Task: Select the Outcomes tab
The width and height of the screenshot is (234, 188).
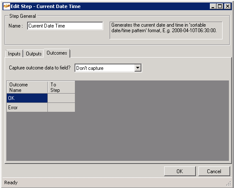Action: pyautogui.click(x=57, y=53)
